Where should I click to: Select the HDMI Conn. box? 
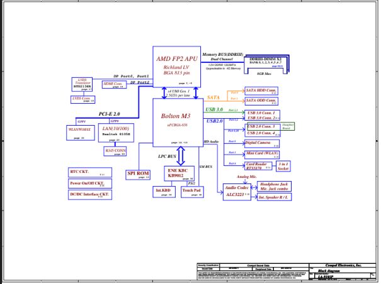pos(114,84)
